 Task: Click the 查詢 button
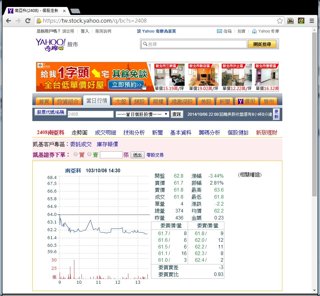coord(177,114)
